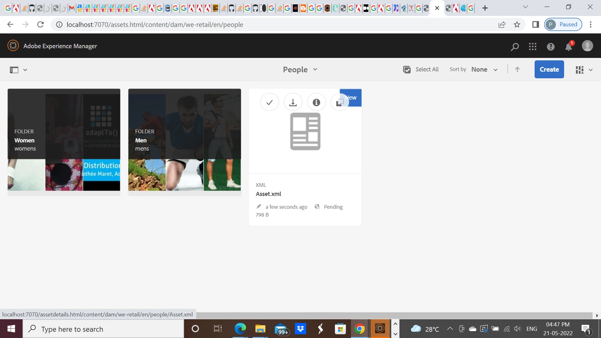Open the Men folder card
This screenshot has width=601, height=338.
(x=184, y=140)
